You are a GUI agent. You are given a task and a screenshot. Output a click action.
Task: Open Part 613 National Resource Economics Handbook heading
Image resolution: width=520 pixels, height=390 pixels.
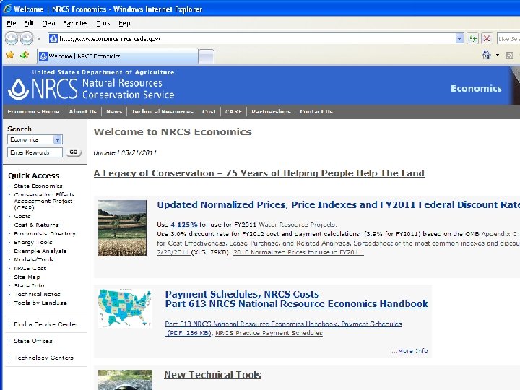(297, 304)
